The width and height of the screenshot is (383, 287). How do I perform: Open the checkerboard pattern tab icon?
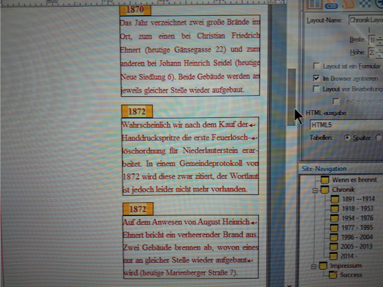[365, 4]
